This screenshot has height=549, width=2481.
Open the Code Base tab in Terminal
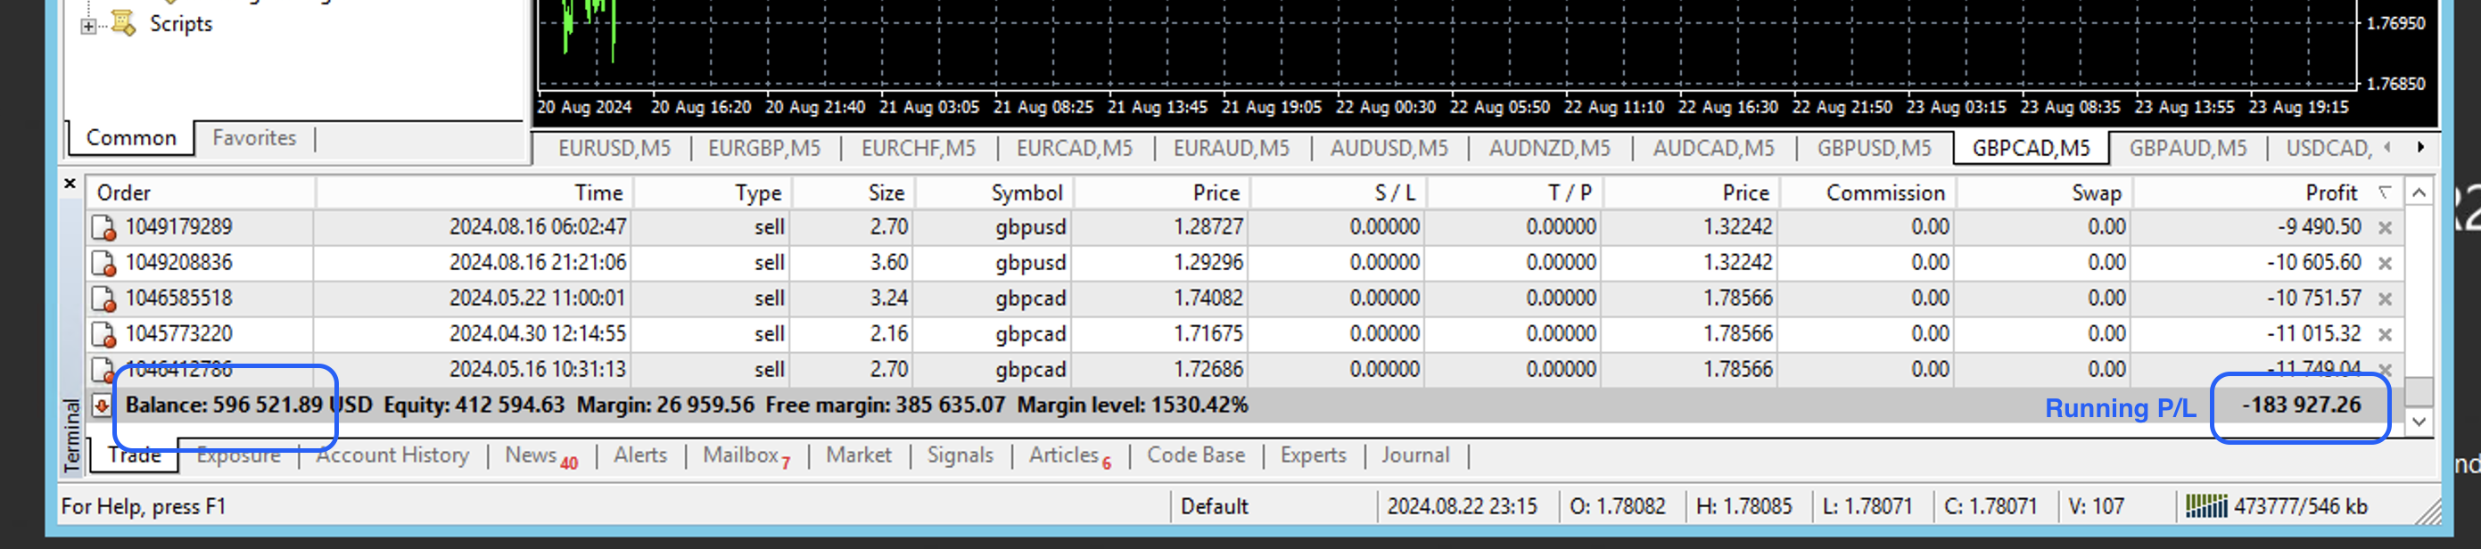click(x=1195, y=455)
